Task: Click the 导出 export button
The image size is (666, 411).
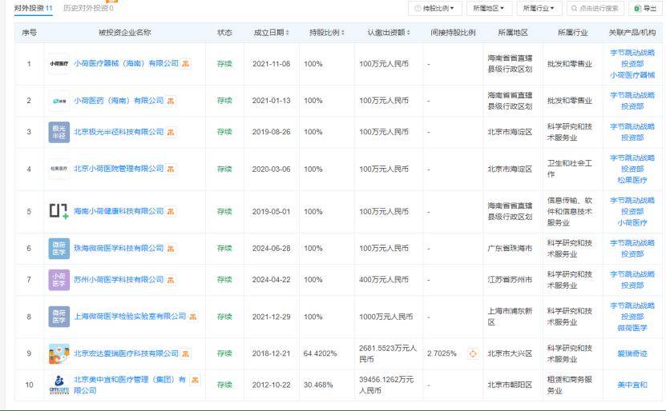Action: (645, 8)
